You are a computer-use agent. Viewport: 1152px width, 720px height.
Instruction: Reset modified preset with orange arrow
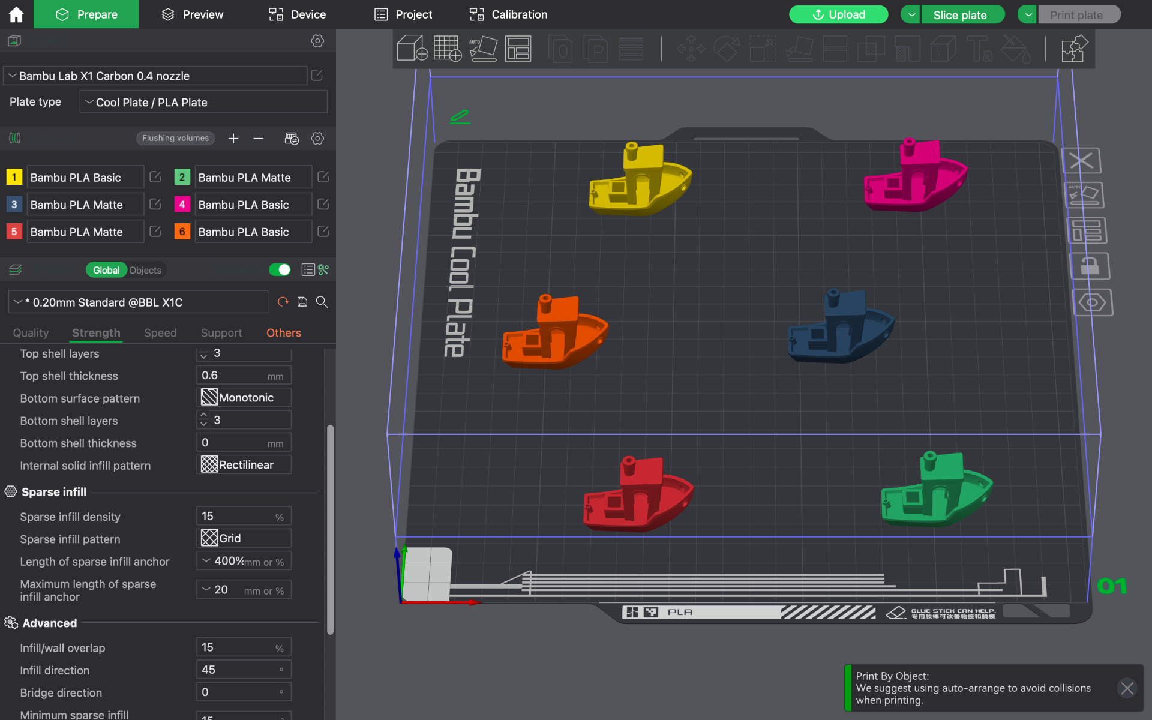tap(283, 302)
